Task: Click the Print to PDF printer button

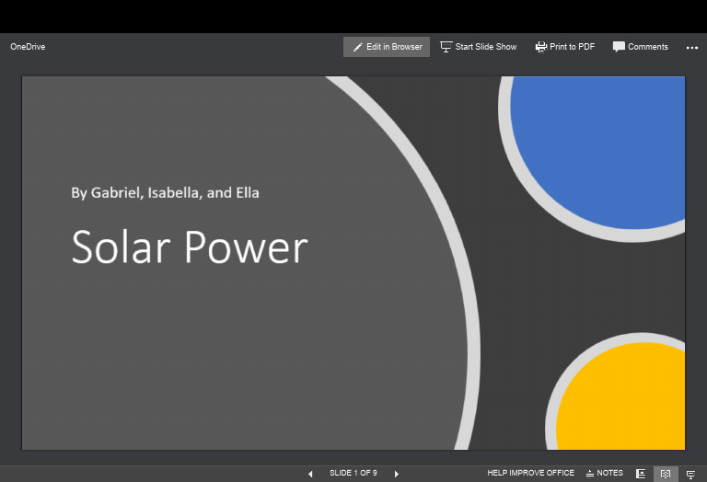Action: 564,47
